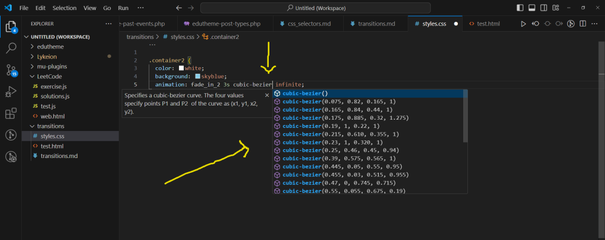Viewport: 605px width, 240px height.
Task: Open the Search view in activity bar
Action: [11, 48]
